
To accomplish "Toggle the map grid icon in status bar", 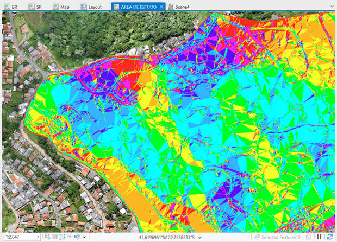I will (x=55, y=237).
